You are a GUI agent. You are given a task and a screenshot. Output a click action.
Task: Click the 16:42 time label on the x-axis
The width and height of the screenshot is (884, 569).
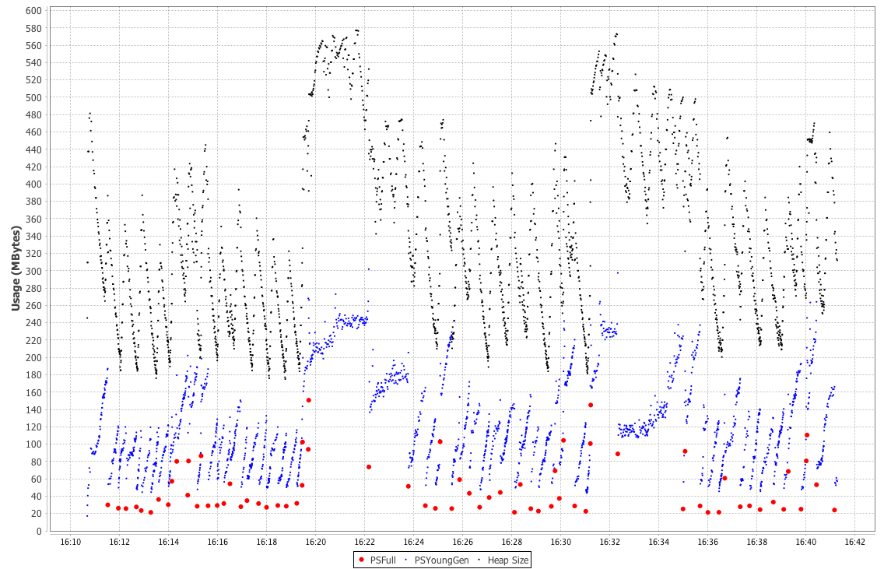[x=855, y=543]
